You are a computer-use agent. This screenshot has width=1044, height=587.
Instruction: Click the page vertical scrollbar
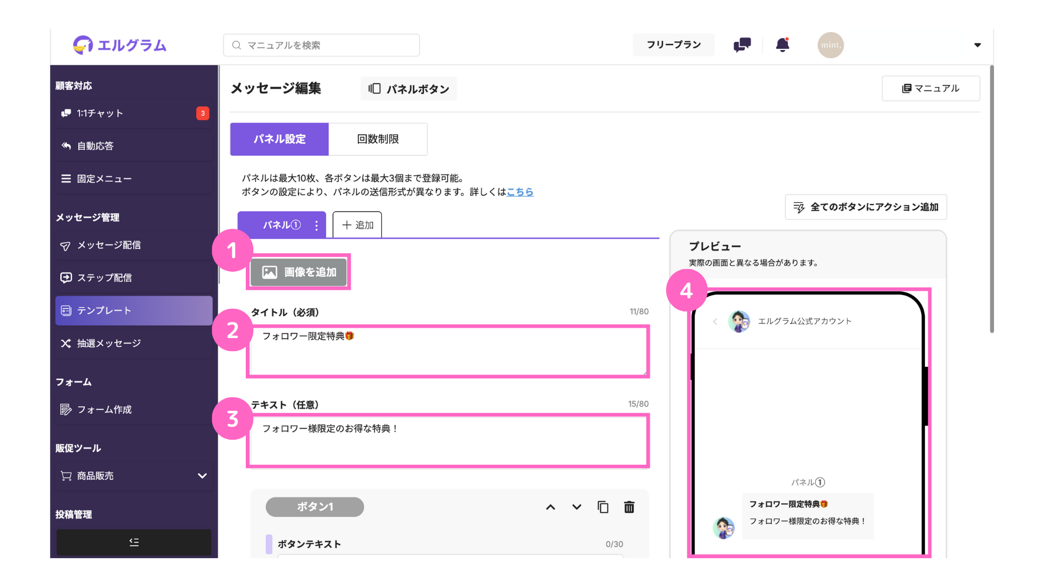click(x=992, y=199)
